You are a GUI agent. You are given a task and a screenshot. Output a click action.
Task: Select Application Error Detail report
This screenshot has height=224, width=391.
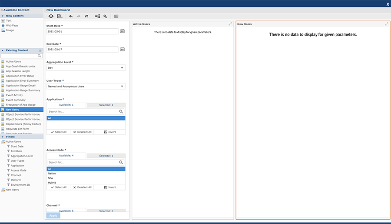click(20, 76)
